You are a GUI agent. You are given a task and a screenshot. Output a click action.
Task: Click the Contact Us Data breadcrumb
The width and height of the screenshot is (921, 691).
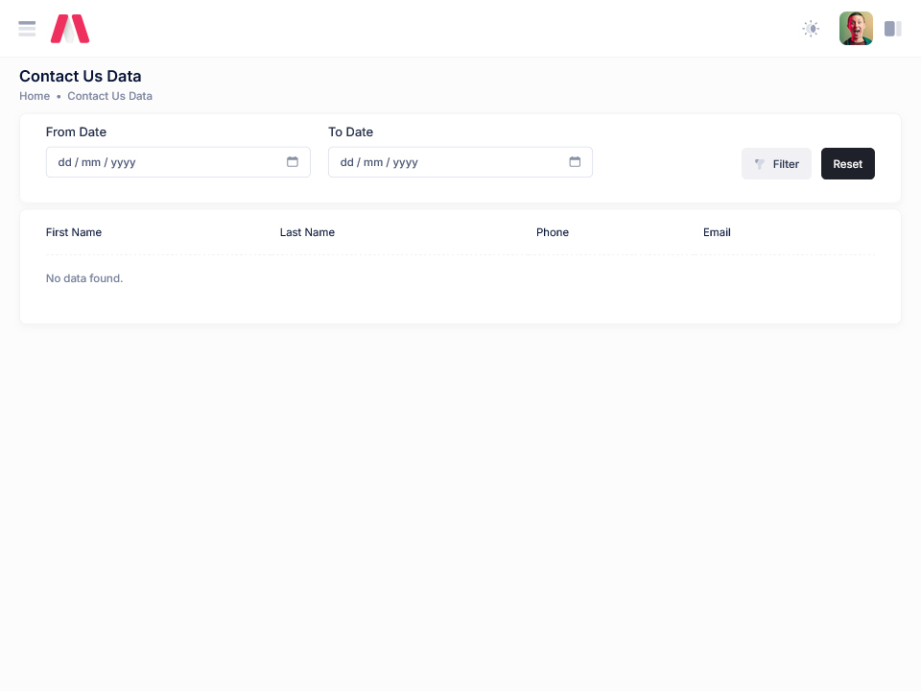(109, 96)
